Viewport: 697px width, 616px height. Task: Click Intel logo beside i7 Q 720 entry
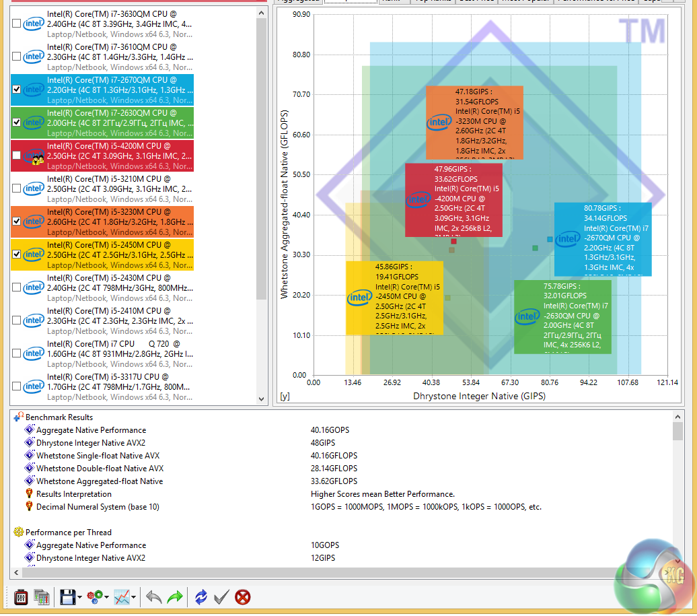(34, 353)
